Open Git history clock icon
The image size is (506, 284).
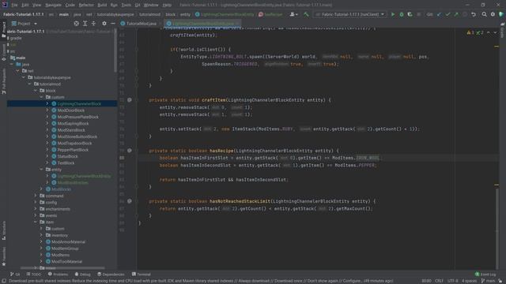click(465, 14)
